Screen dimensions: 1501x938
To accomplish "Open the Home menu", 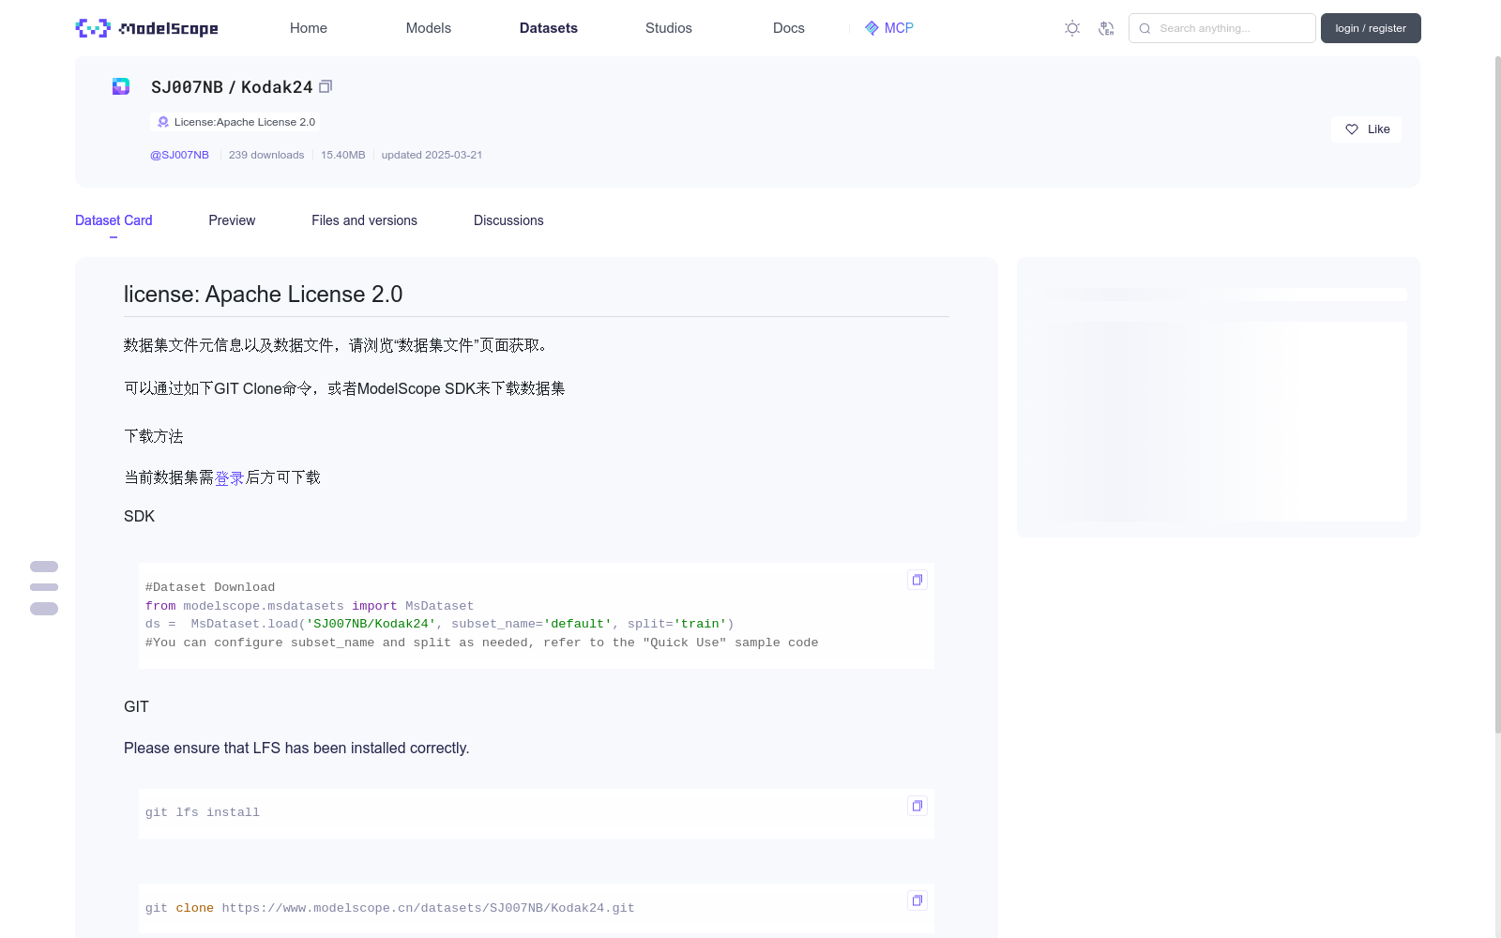I will click(x=309, y=28).
